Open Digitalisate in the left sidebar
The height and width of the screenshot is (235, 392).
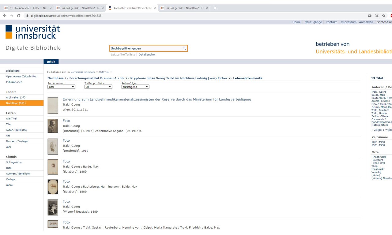pyautogui.click(x=13, y=71)
